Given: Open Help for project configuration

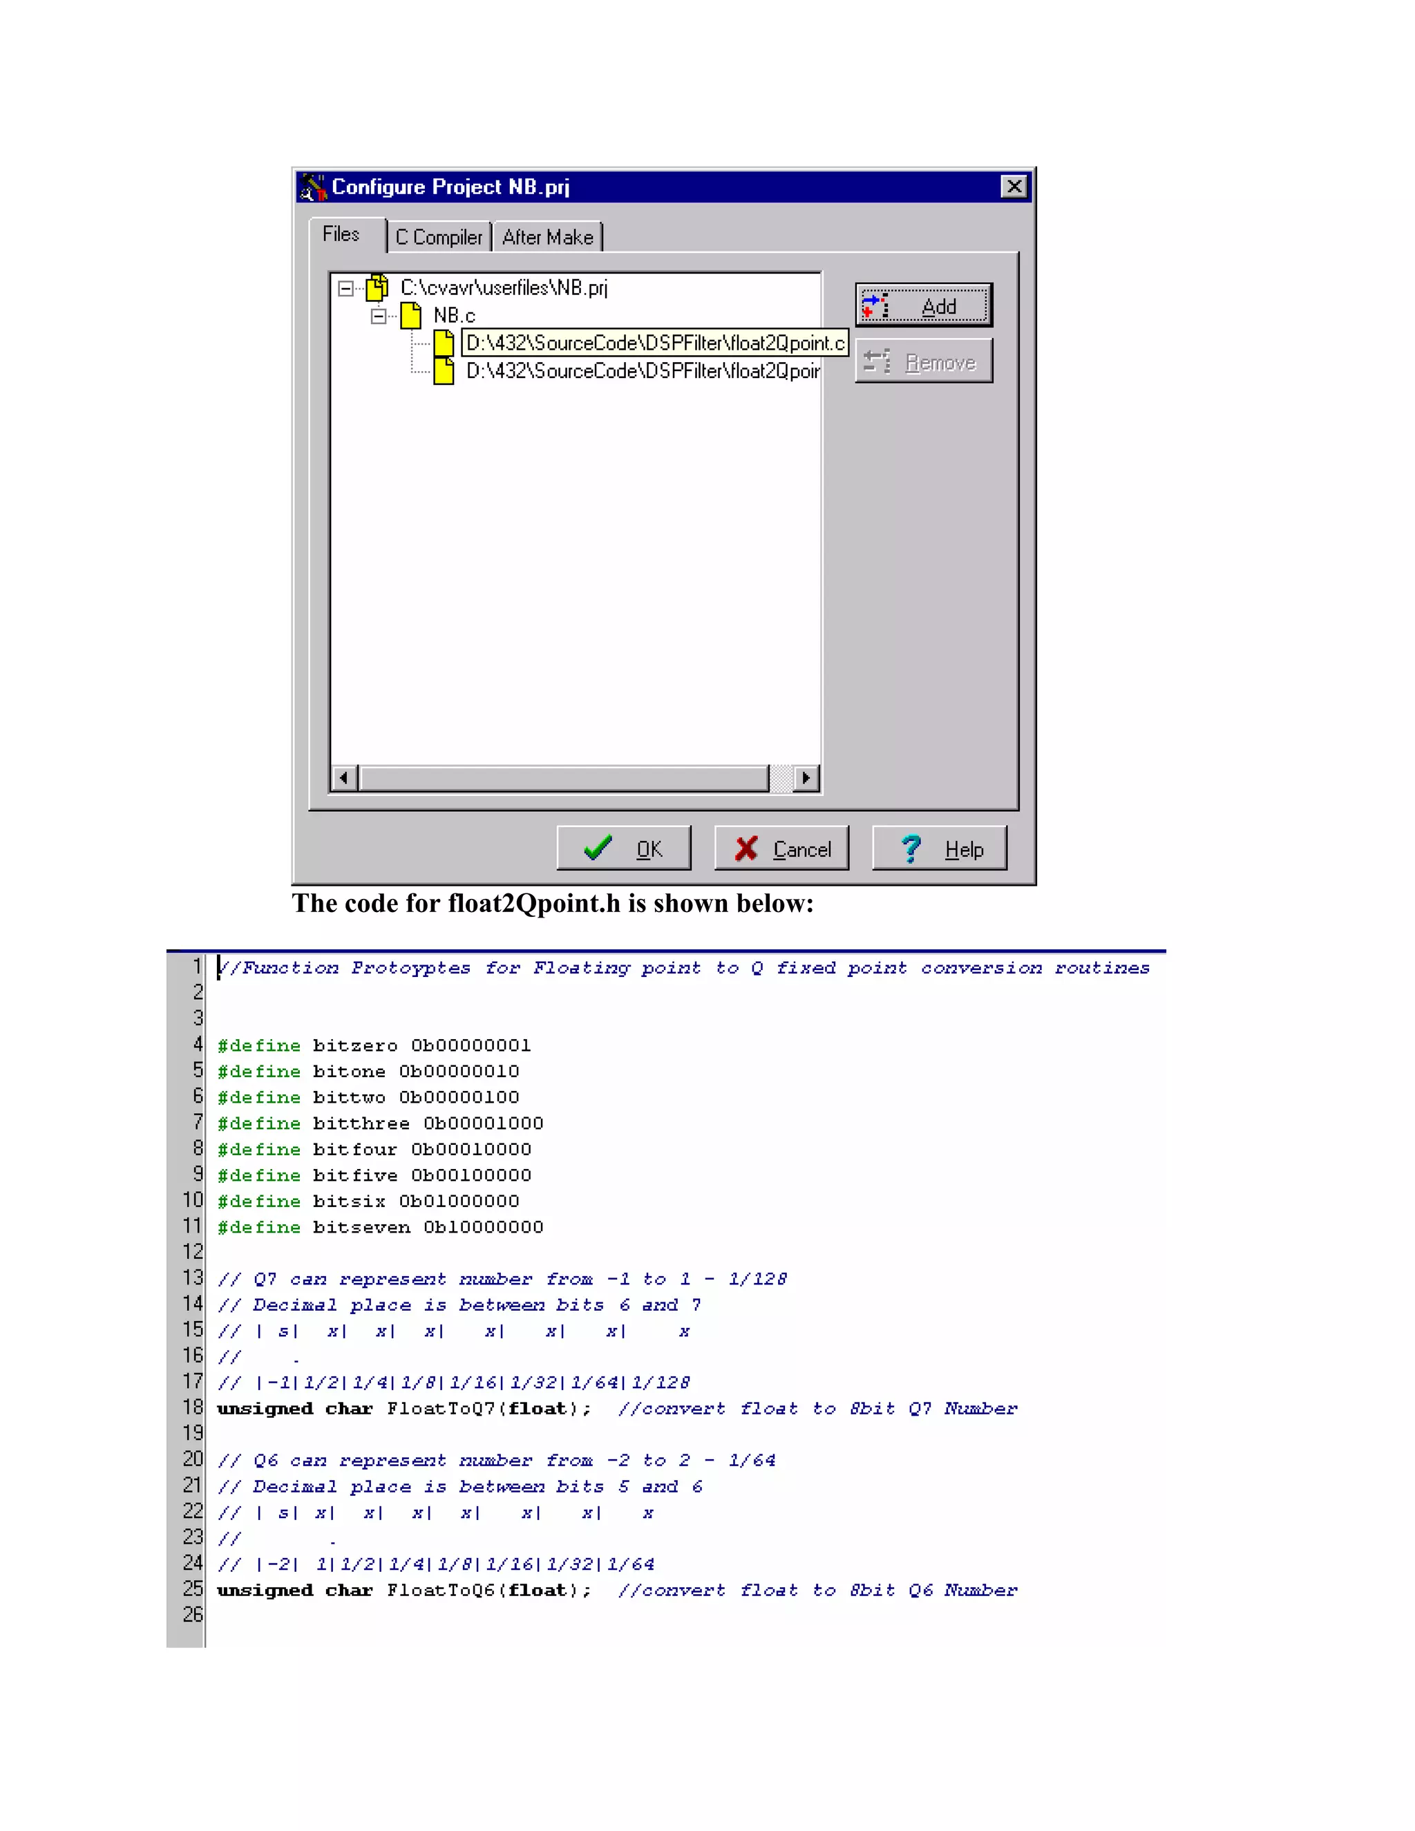Looking at the screenshot, I should [939, 848].
